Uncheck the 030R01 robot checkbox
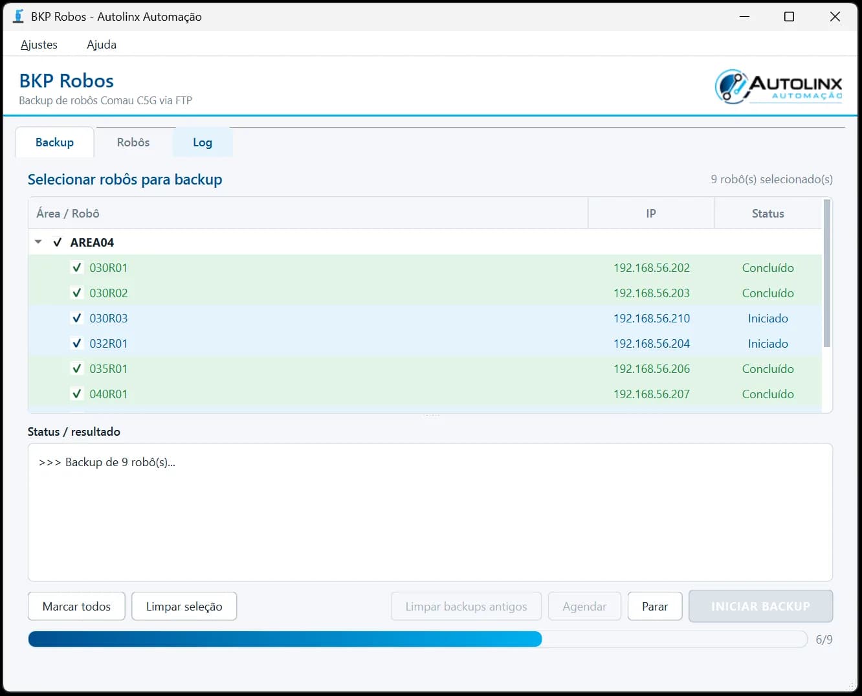Viewport: 862px width, 696px height. click(x=77, y=267)
